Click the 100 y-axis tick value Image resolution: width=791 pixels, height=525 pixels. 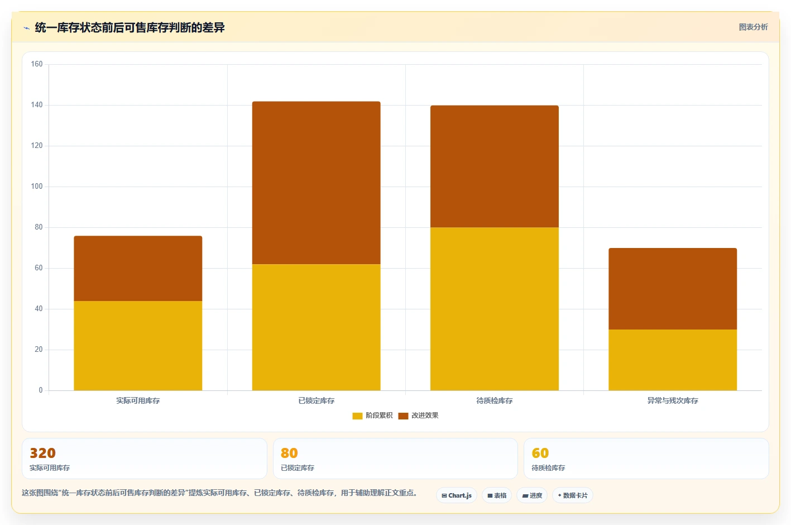(x=37, y=187)
